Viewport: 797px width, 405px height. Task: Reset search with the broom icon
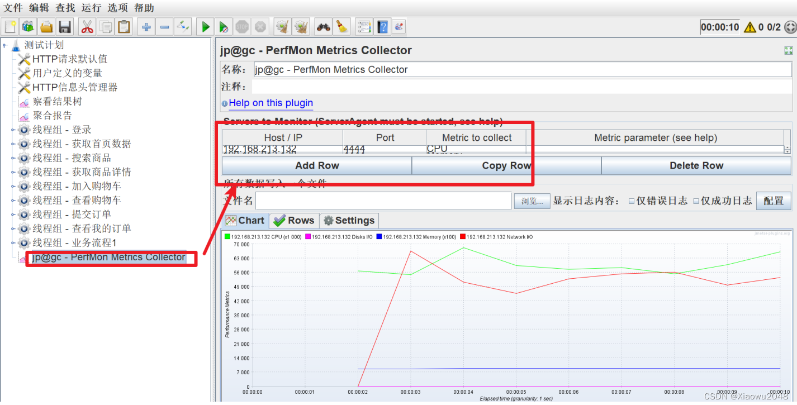click(x=342, y=26)
